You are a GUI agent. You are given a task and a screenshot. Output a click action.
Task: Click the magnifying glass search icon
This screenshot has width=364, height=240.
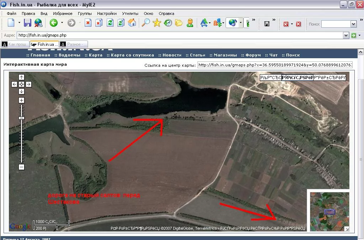pos(146,23)
